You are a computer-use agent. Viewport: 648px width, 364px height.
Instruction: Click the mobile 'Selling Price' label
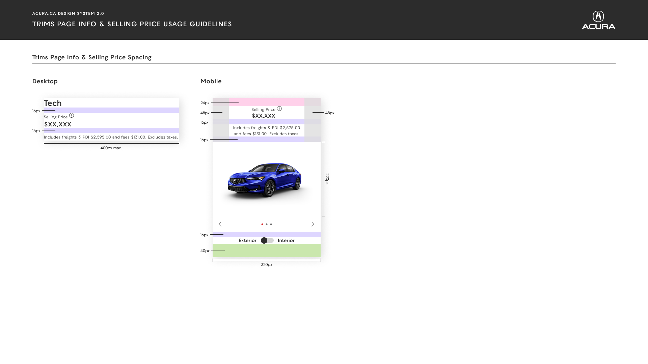tap(263, 110)
